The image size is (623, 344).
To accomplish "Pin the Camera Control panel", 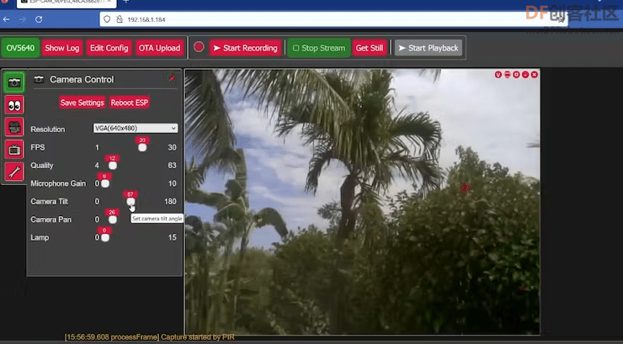I will pyautogui.click(x=172, y=78).
